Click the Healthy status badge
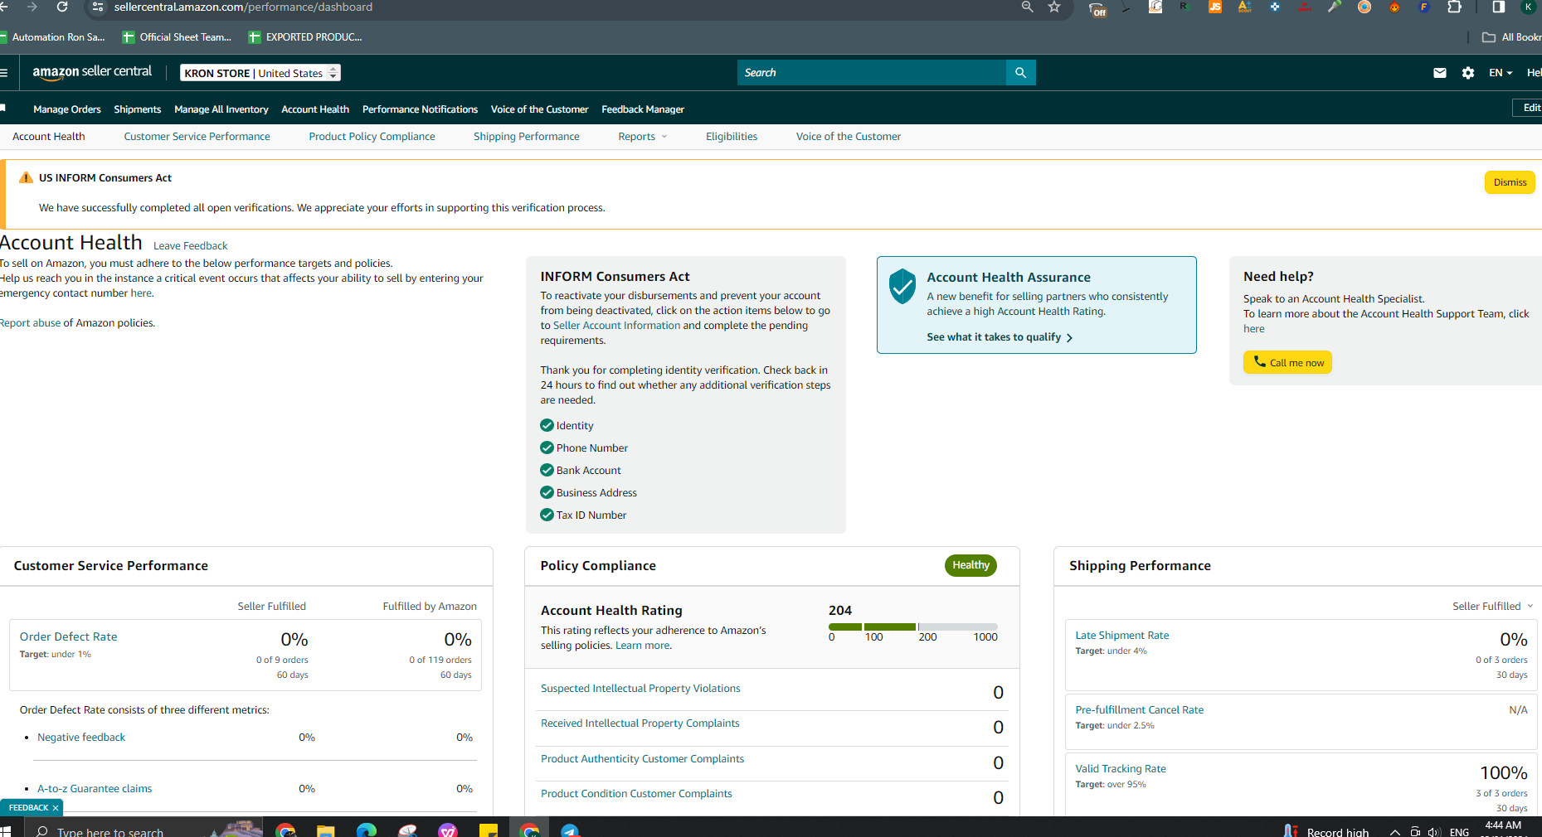The width and height of the screenshot is (1542, 837). pyautogui.click(x=970, y=565)
